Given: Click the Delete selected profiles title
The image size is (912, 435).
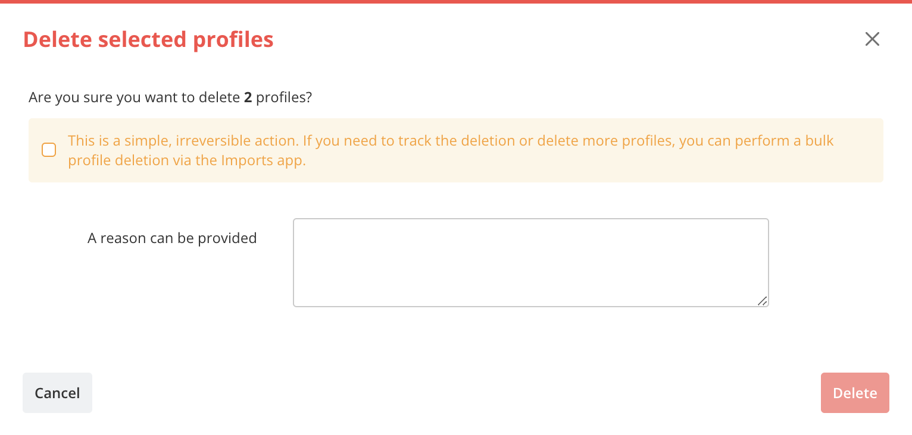Looking at the screenshot, I should (x=148, y=39).
